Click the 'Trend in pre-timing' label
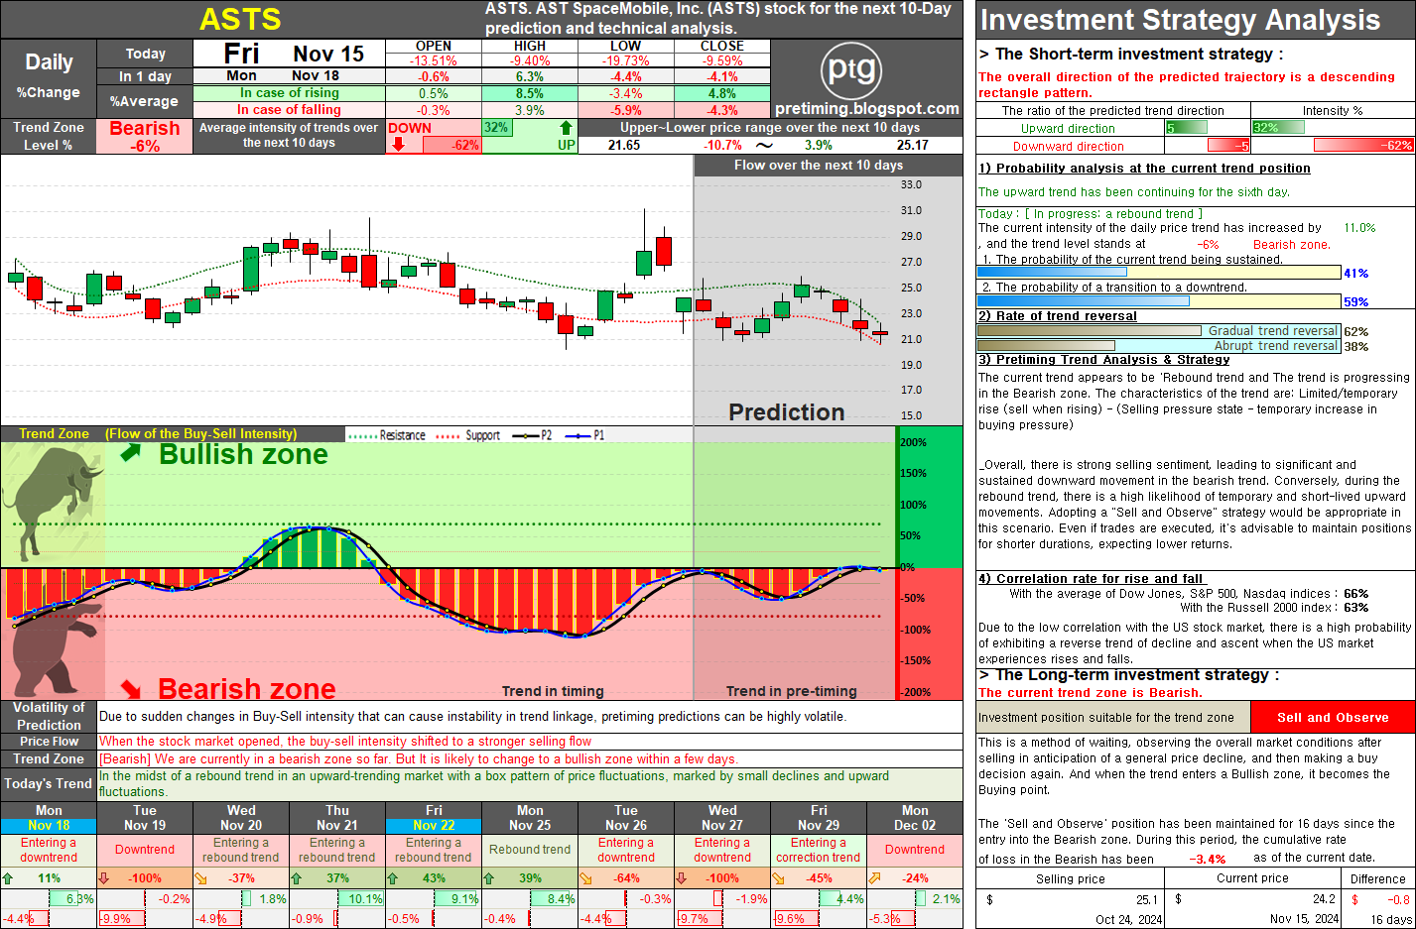The height and width of the screenshot is (929, 1416). (x=791, y=691)
